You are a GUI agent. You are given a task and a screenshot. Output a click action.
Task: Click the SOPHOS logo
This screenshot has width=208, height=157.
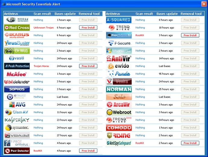pos(17,89)
